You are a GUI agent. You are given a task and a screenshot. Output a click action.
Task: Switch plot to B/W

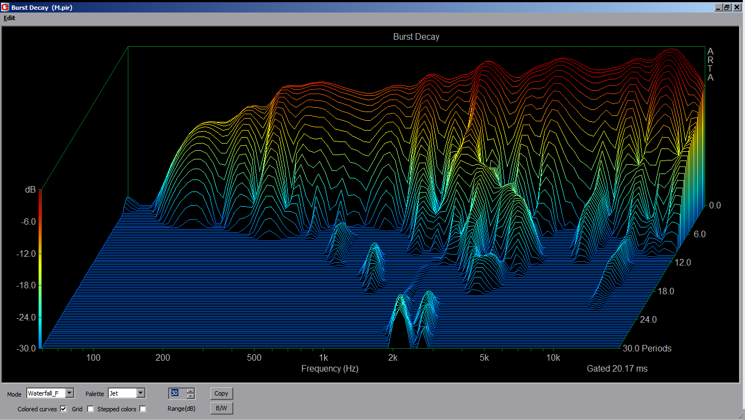pyautogui.click(x=221, y=408)
